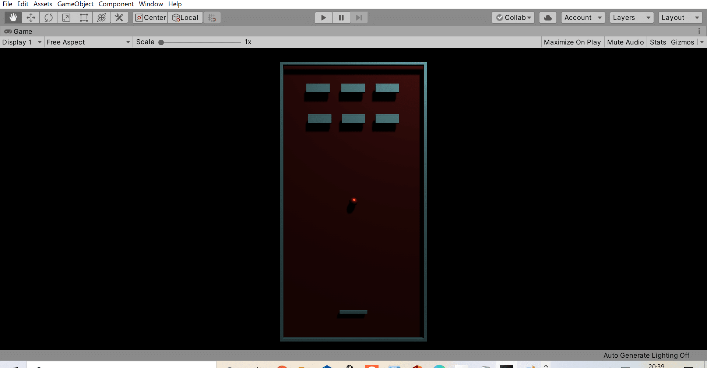Open the File menu
Screen dimensions: 707x368
pos(7,4)
